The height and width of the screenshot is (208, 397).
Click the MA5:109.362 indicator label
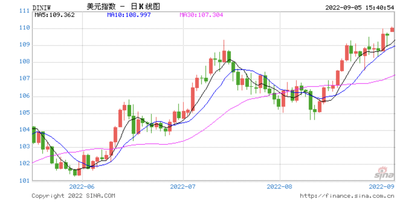pyautogui.click(x=55, y=14)
